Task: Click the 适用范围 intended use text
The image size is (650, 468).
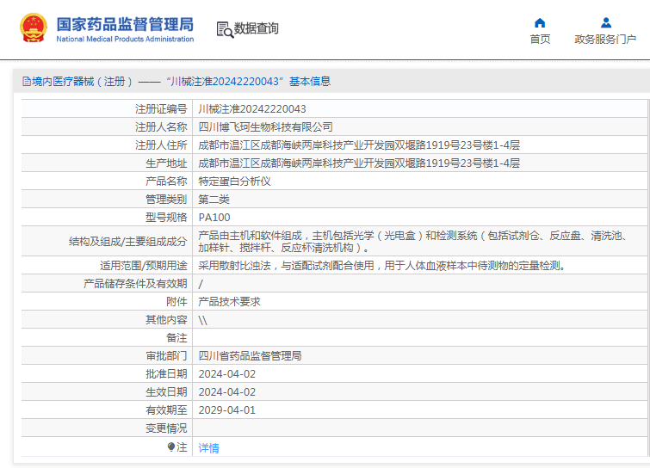Action: (381, 266)
